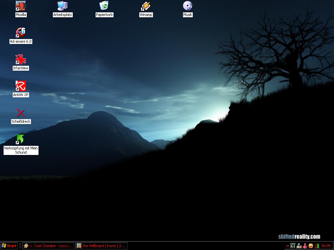Expand hidden system tray icons
The height and width of the screenshot is (250, 334).
(287, 246)
